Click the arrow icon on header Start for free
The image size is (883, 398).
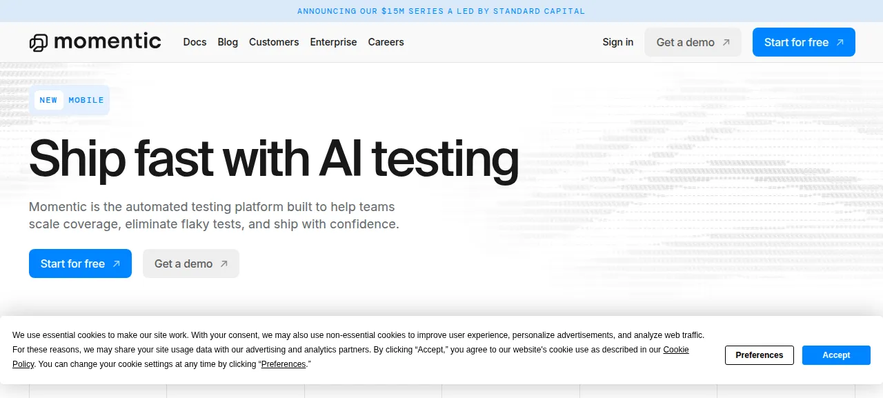(x=840, y=42)
